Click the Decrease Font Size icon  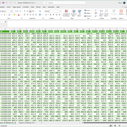coord(20,11)
